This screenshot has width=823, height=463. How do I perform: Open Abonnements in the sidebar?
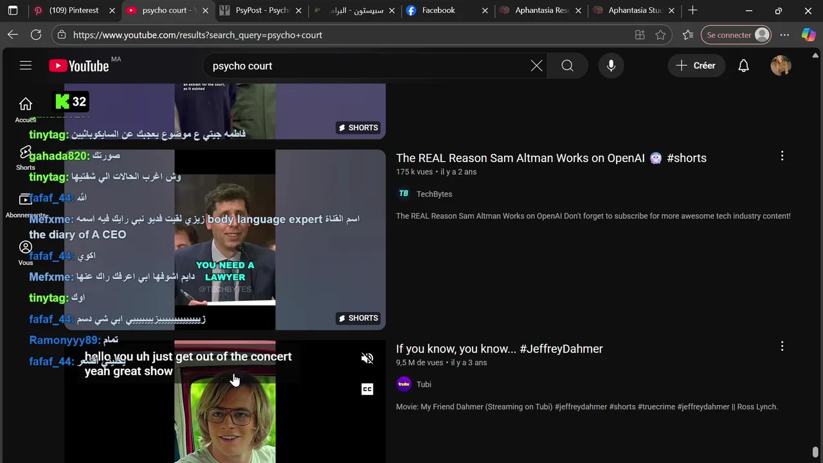click(x=26, y=206)
